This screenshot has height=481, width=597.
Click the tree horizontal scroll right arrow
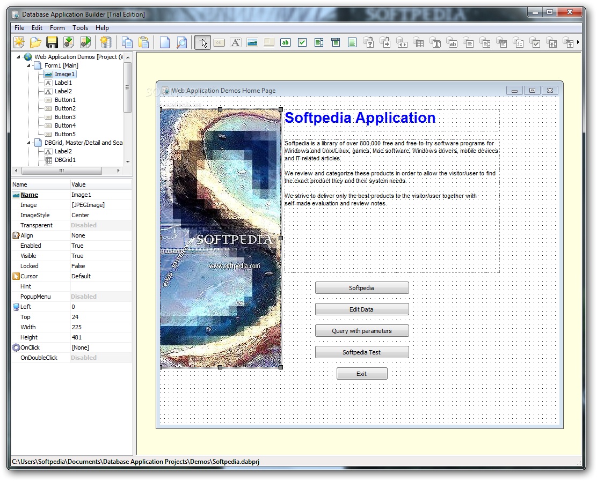[x=119, y=171]
